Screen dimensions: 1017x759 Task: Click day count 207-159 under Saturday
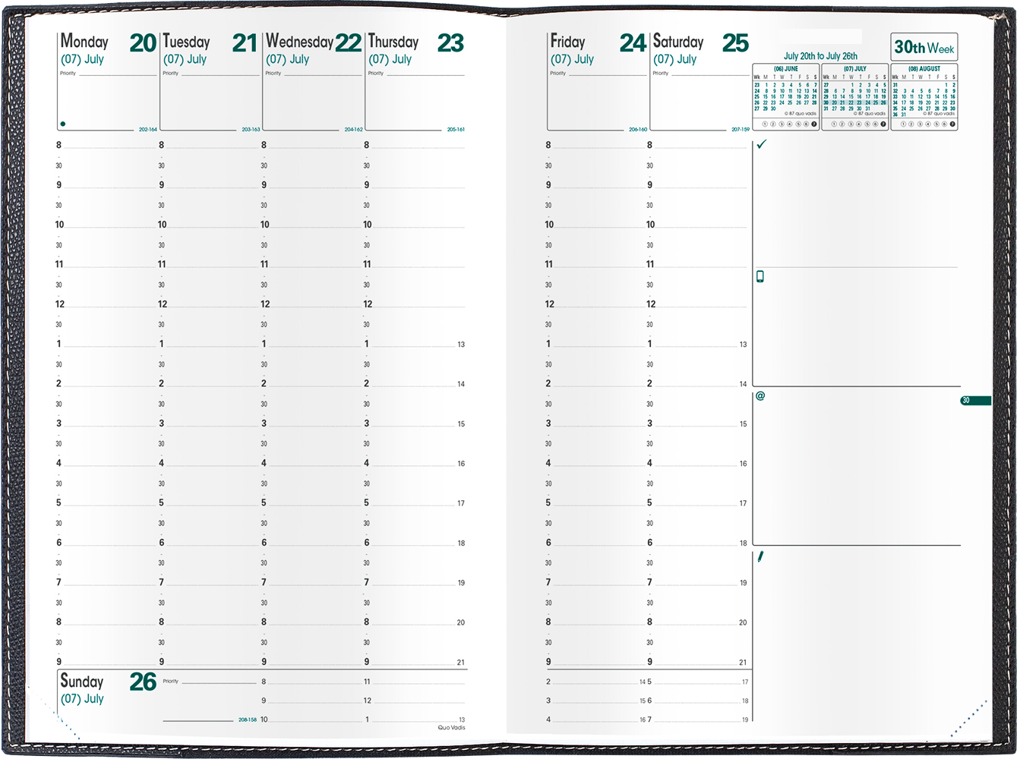tap(741, 130)
